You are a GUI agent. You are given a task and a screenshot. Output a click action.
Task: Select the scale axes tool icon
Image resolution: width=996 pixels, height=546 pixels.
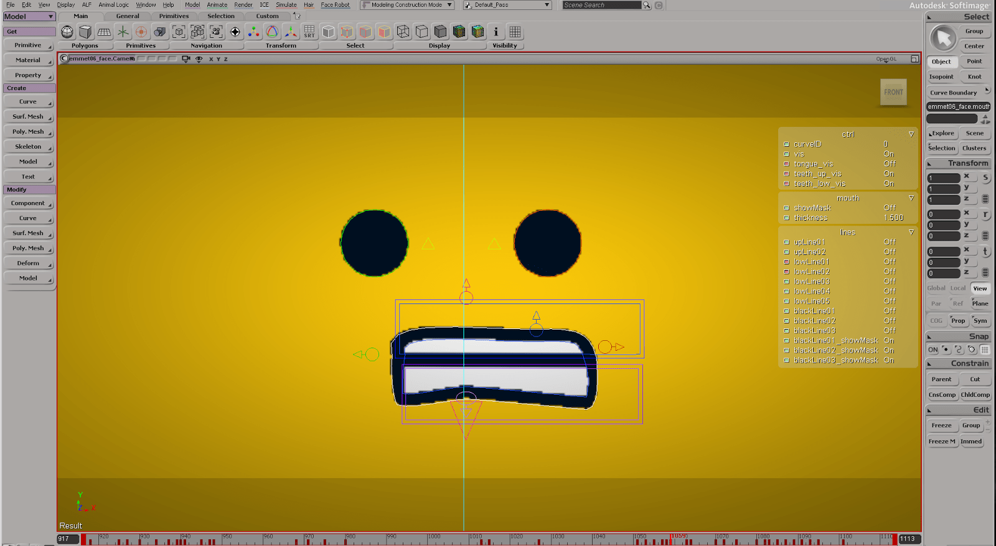pos(291,32)
